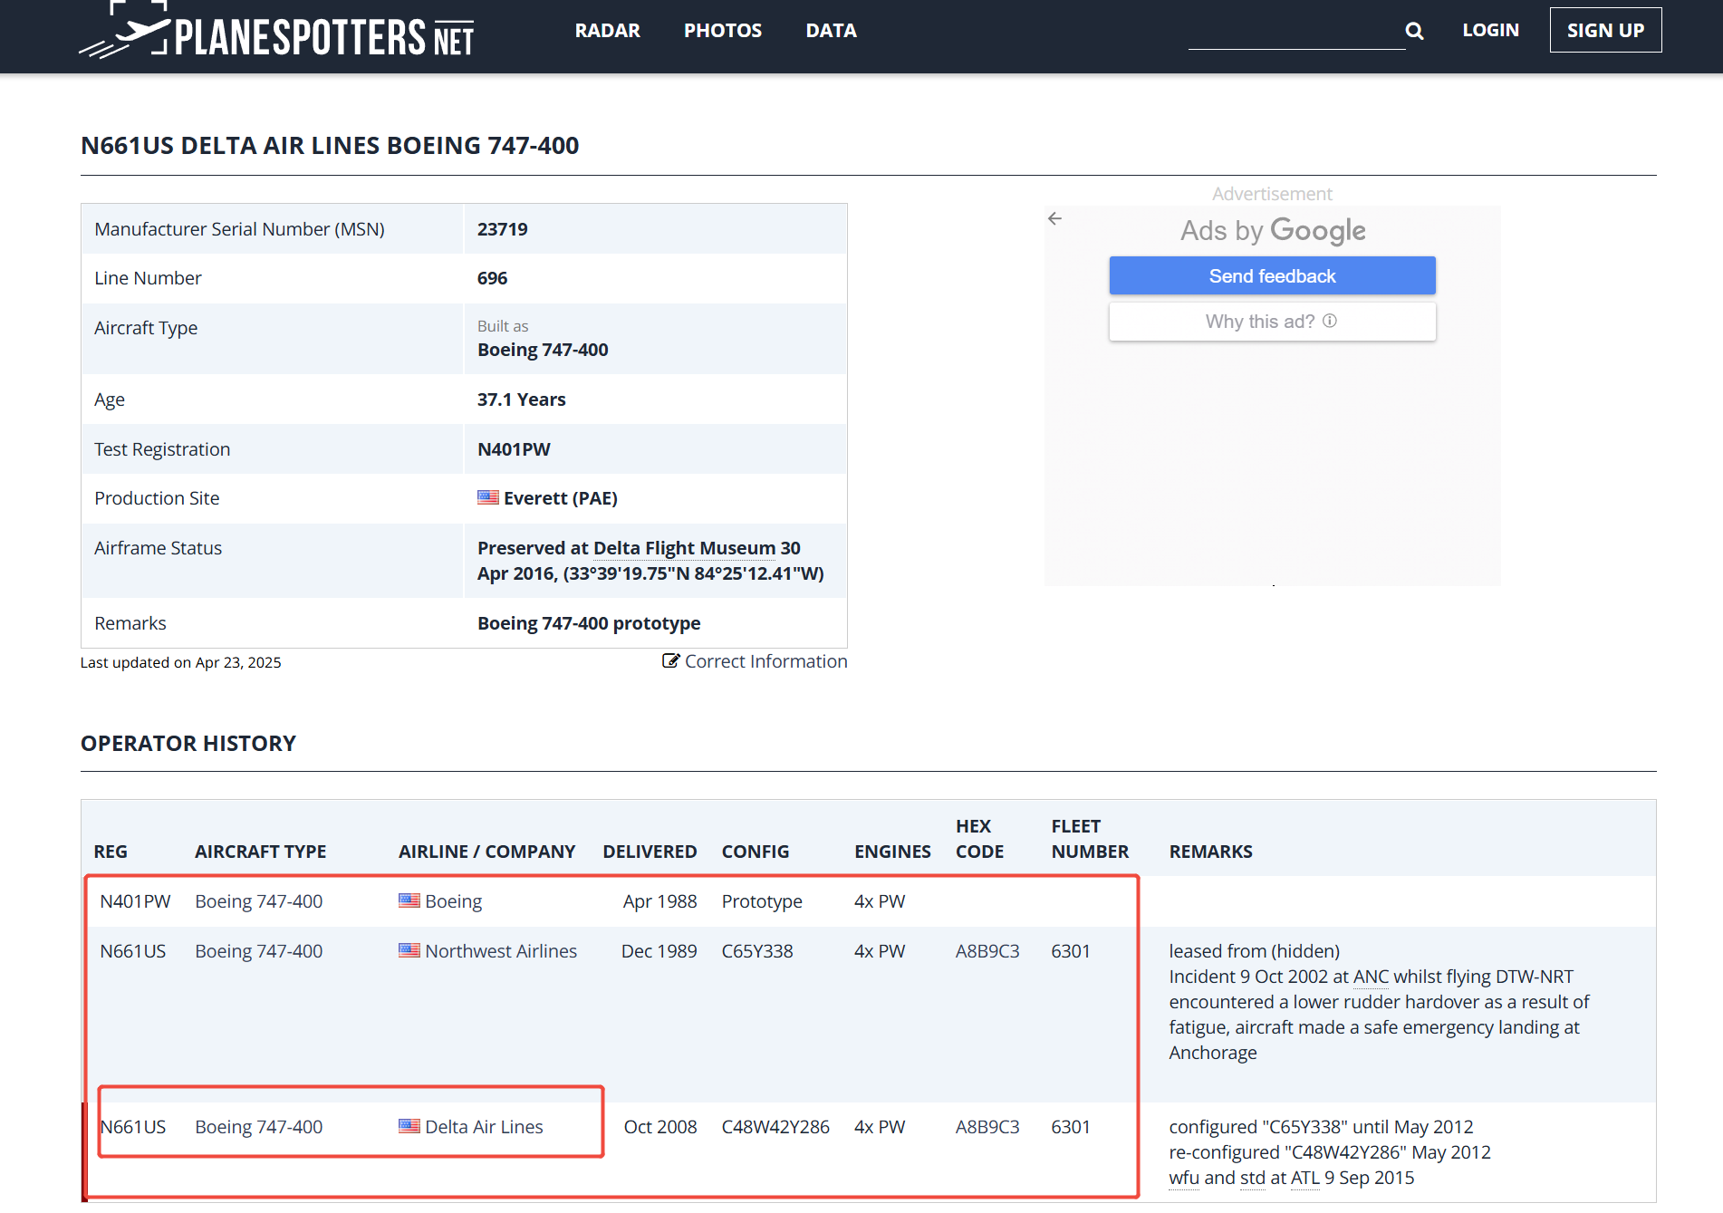Image resolution: width=1723 pixels, height=1213 pixels.
Task: Click fleet number 6301 in Delta row
Action: [x=1071, y=1127]
